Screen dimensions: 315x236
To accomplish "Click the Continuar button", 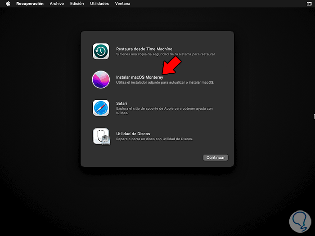I will (216, 157).
